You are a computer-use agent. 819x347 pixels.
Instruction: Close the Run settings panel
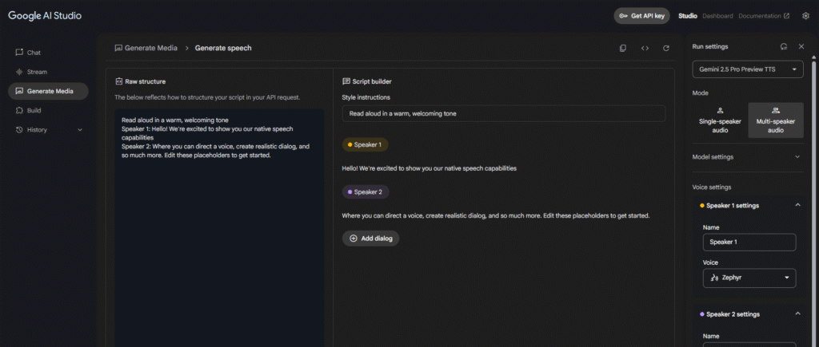coord(801,46)
